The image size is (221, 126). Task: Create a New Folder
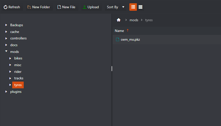(39, 7)
